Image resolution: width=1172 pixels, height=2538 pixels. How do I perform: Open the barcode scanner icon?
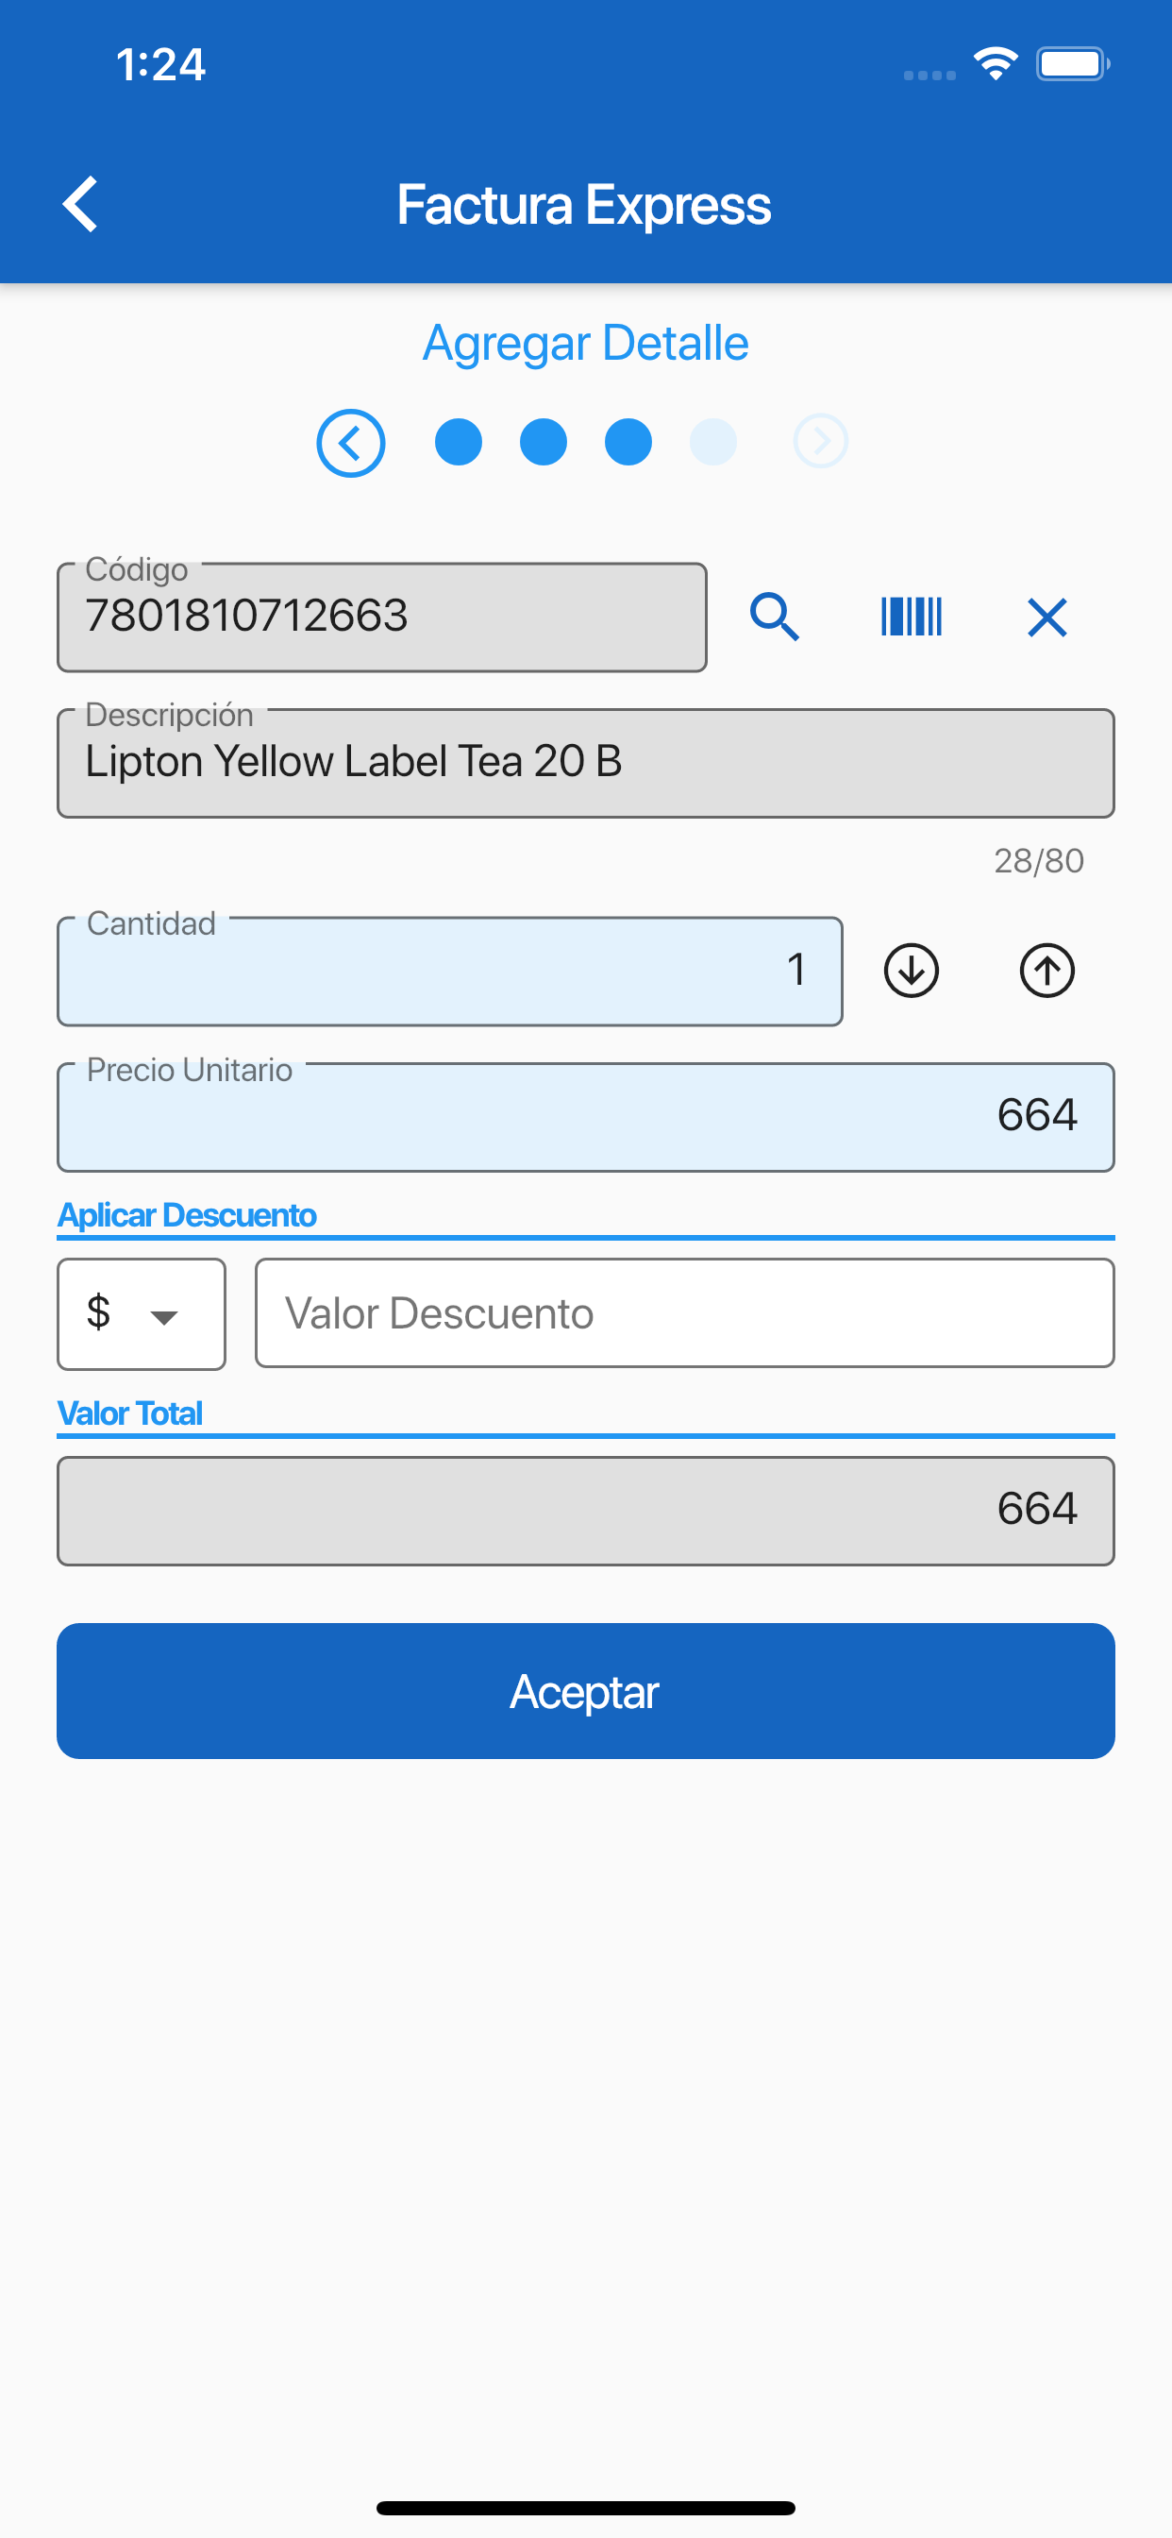point(911,617)
